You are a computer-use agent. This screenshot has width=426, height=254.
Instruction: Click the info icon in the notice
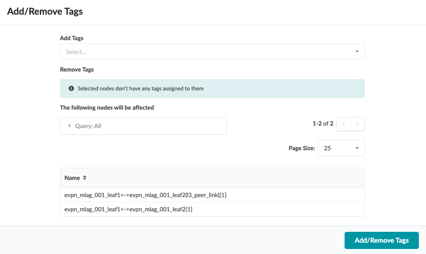coord(71,89)
